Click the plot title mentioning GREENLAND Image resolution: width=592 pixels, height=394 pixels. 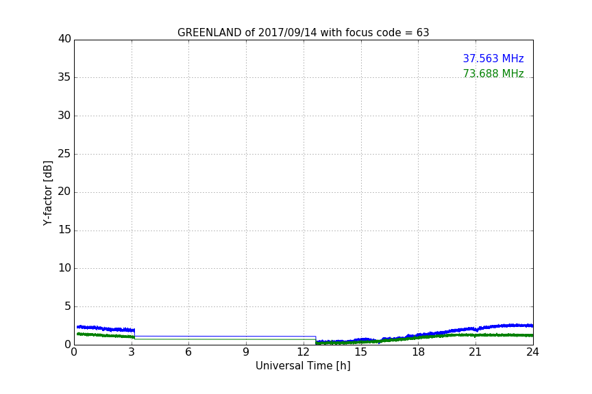click(303, 33)
